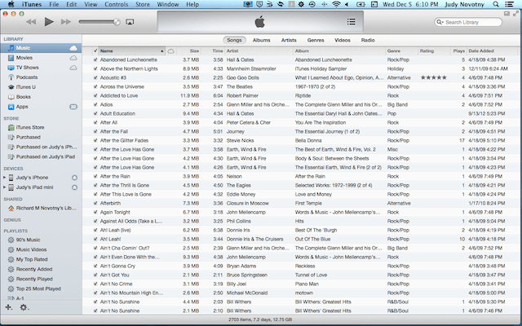Sort songs by Genre column header
Screen dimensions: 522x326
pos(402,51)
